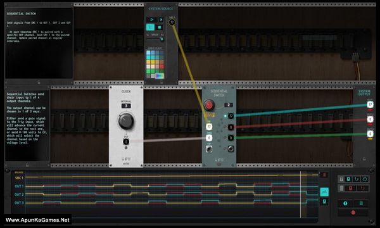Click the white playhead marker in the scope timeline
Image resolution: width=380 pixels, height=228 pixels.
pyautogui.click(x=300, y=194)
